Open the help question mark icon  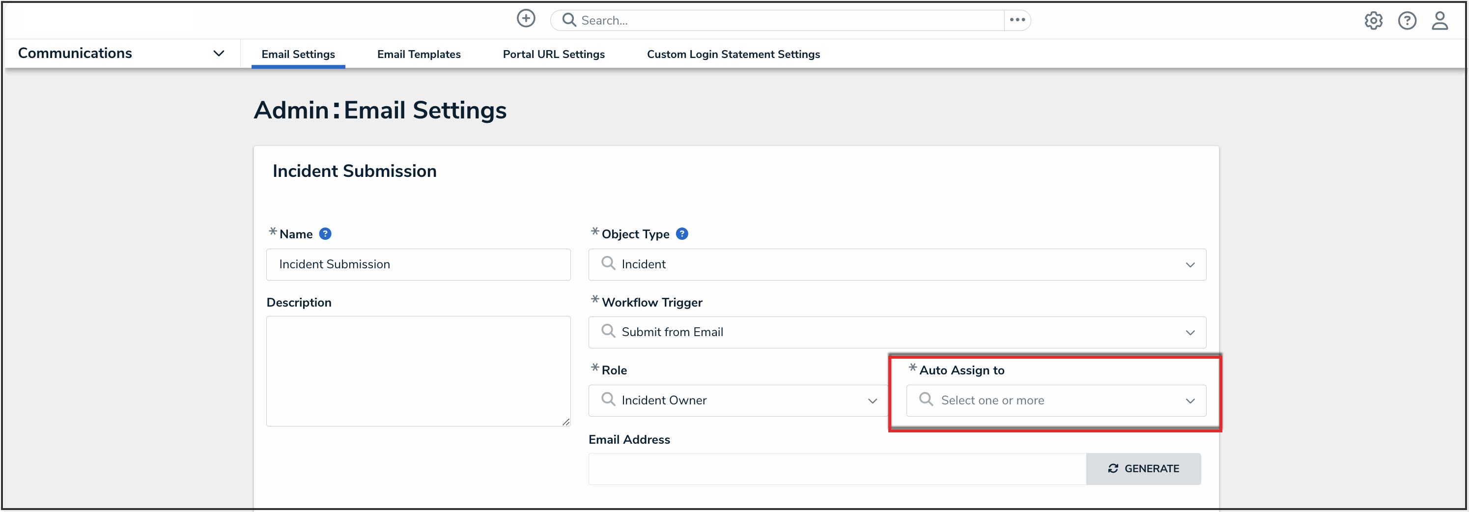(x=1406, y=21)
